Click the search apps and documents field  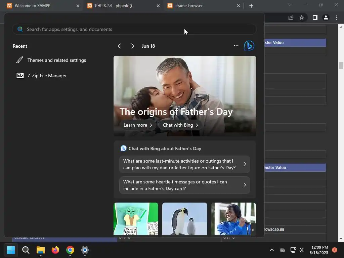tap(134, 29)
